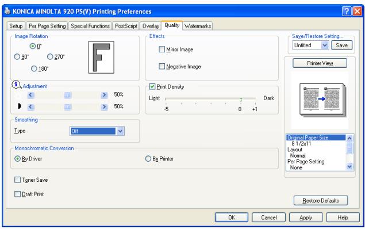The image size is (365, 229).
Task: Select the Quality tab
Action: [x=172, y=25]
